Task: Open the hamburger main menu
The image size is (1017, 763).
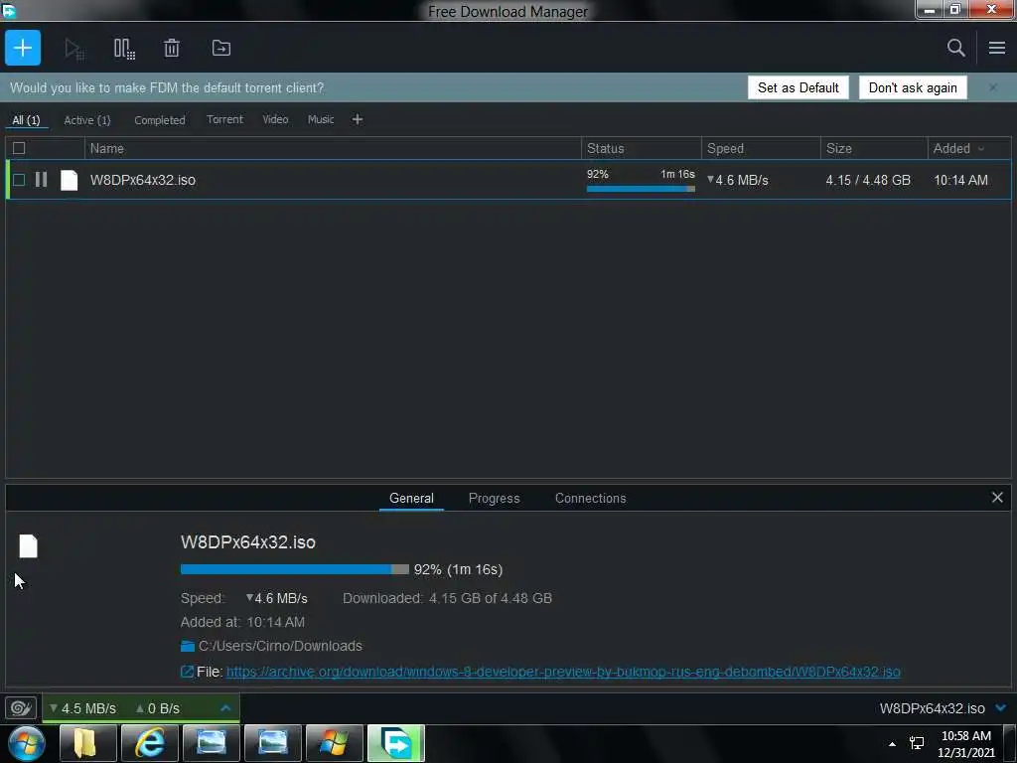Action: (997, 48)
